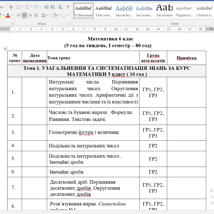
Task: Click the 'Примітка' header cell
Action: (186, 58)
